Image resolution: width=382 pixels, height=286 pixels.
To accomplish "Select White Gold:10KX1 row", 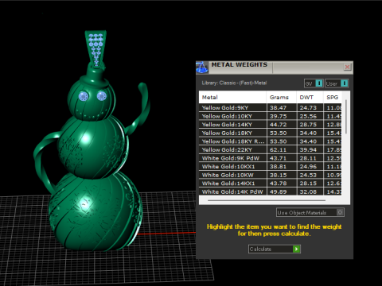I will click(270, 167).
